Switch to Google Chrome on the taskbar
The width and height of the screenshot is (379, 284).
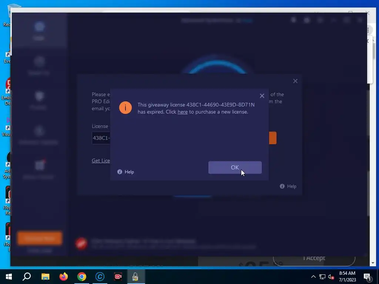pos(82,277)
